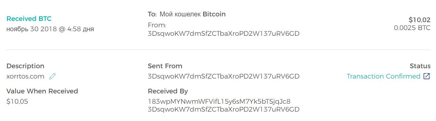Click the Мой кошелек Bitcoin wallet name
Image resolution: width=436 pixels, height=121 pixels.
tap(193, 14)
